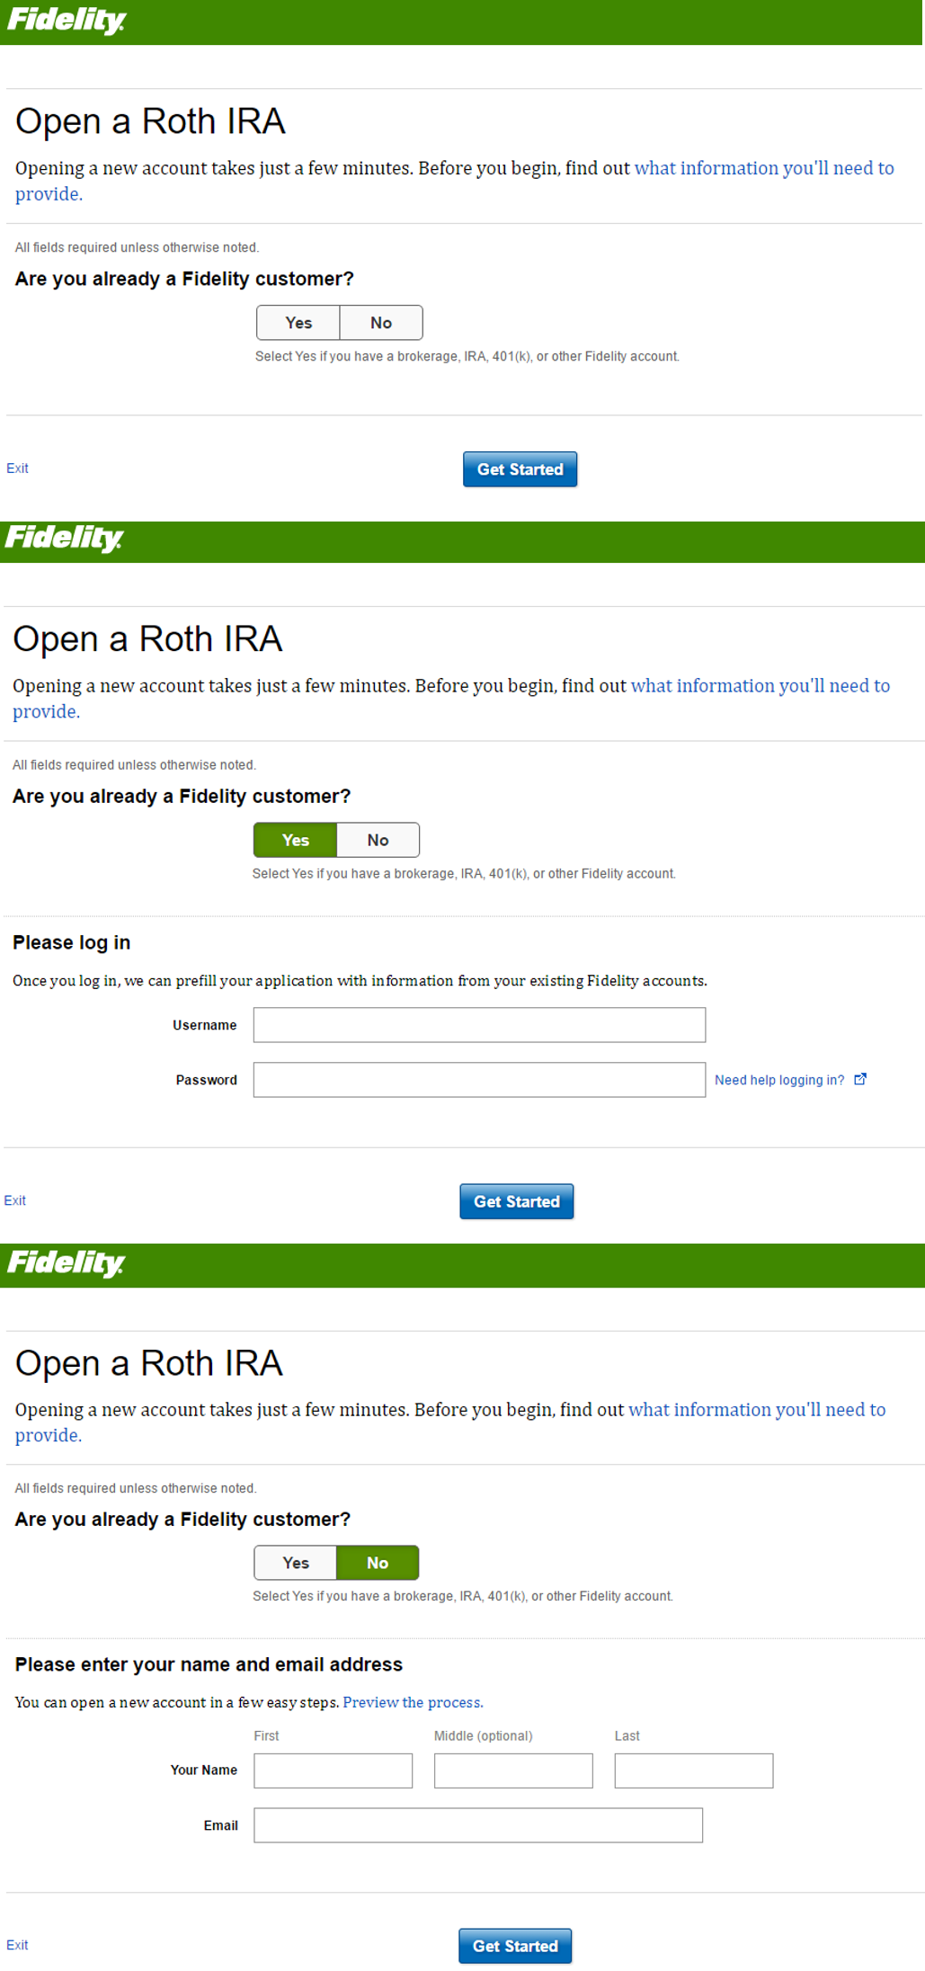The image size is (925, 1971).
Task: Click Exit beneath the name and email form
Action: 17,1945
